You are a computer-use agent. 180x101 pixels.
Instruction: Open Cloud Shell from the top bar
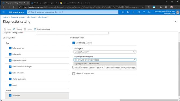123,12
